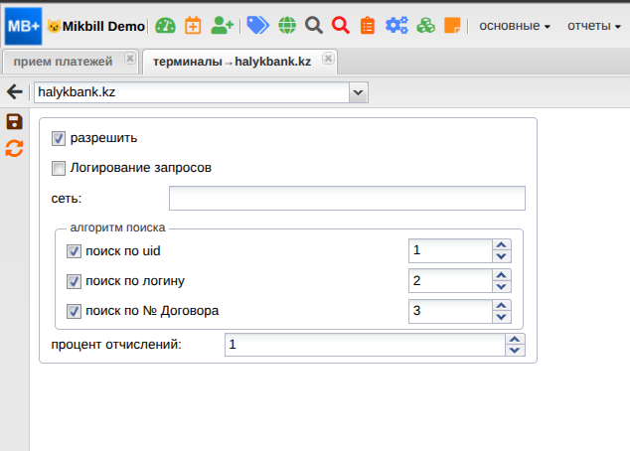Toggle поиск по логину checkbox
Image resolution: width=630 pixels, height=451 pixels.
pyautogui.click(x=74, y=281)
